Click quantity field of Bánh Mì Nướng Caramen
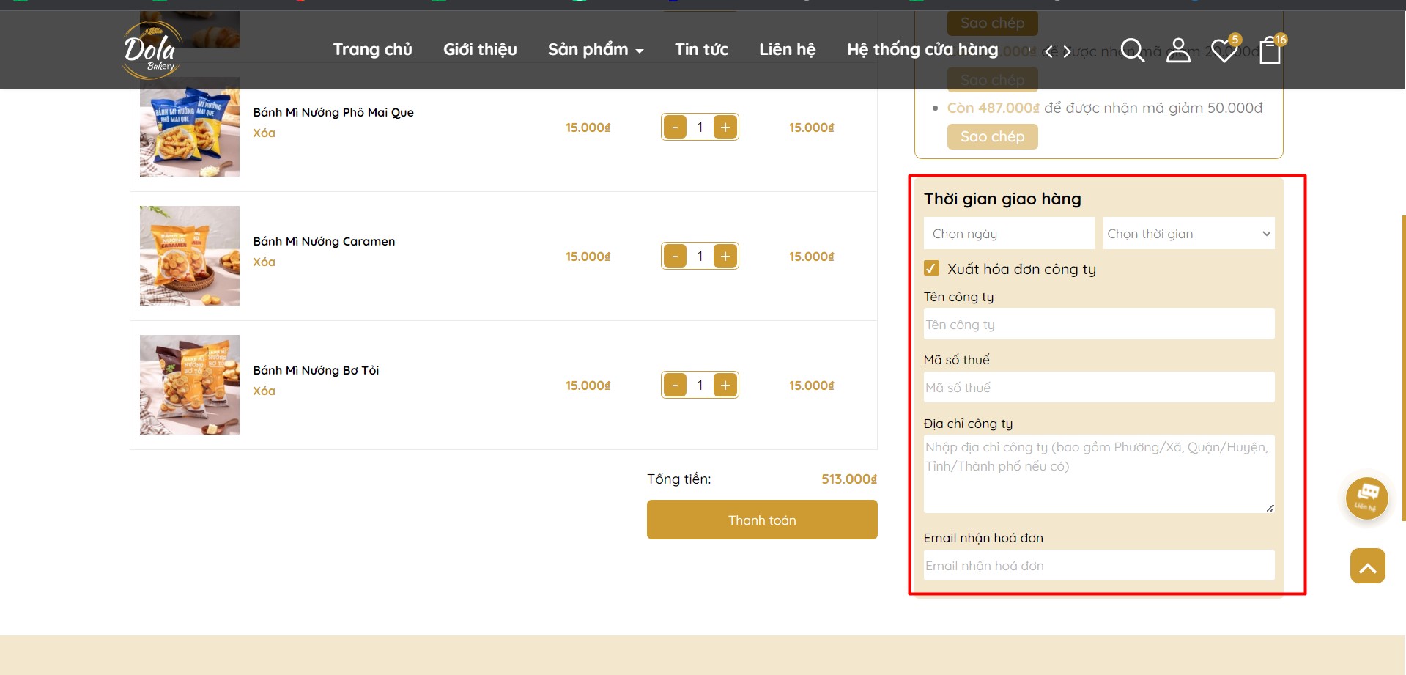 [700, 257]
